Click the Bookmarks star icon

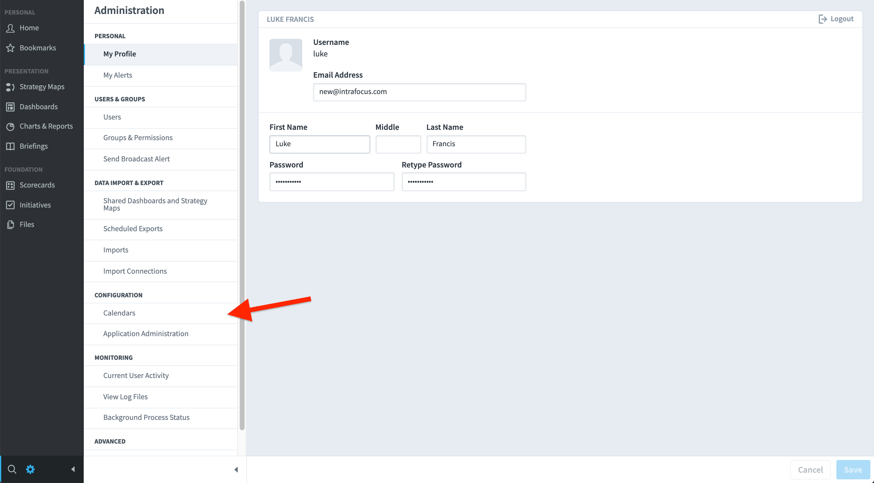tap(11, 48)
